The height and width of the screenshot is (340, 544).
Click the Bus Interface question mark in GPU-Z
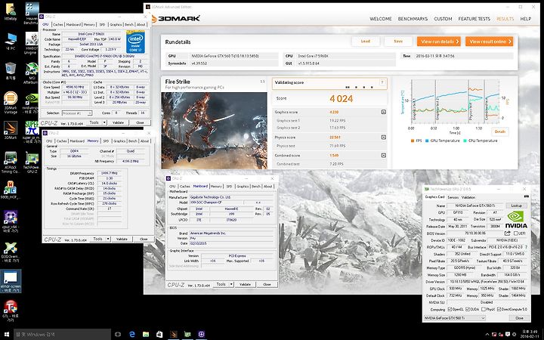526,247
